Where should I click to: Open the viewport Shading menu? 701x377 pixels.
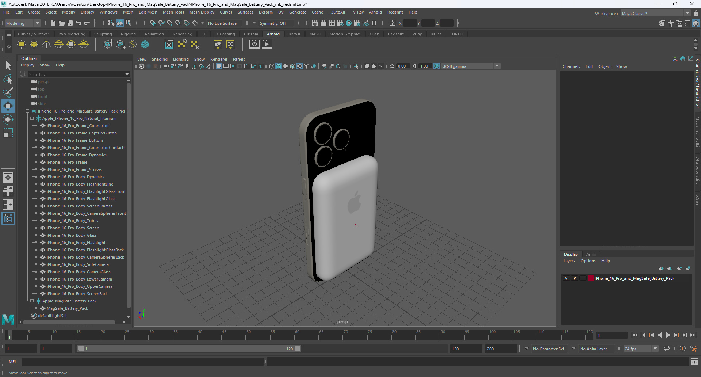click(x=160, y=59)
